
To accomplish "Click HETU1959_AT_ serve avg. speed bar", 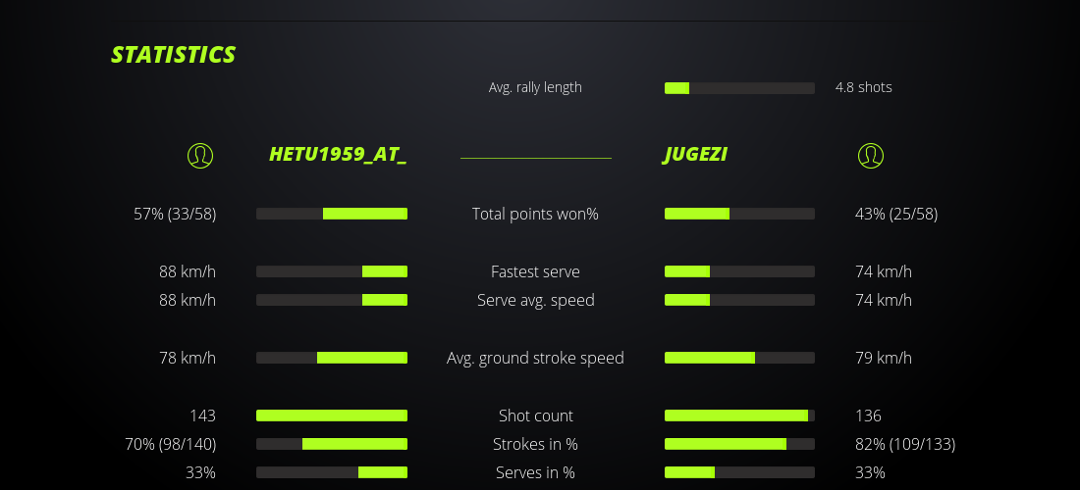I will (x=332, y=300).
